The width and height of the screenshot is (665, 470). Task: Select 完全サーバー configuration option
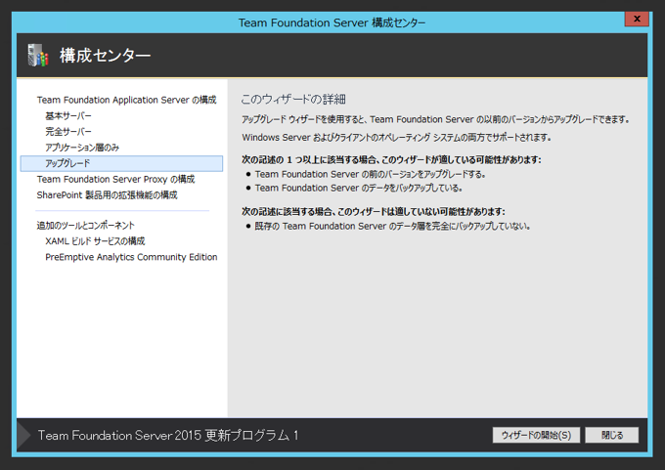[x=67, y=131]
